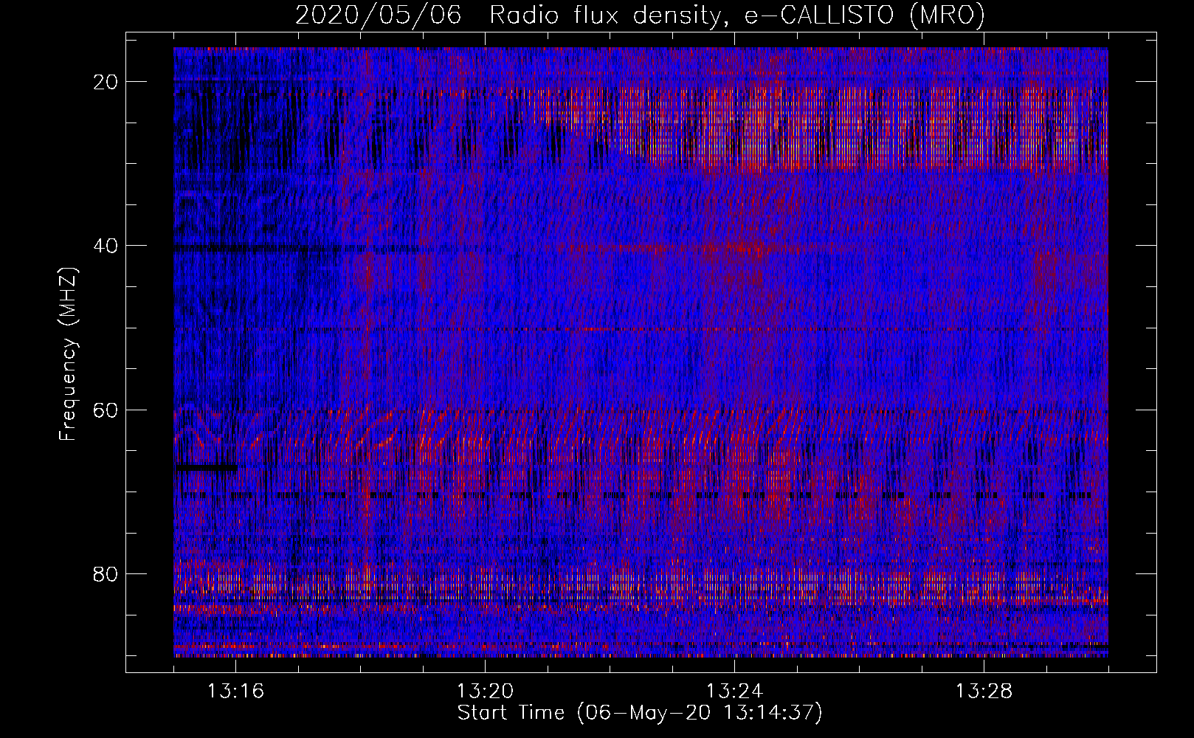Click the 13:24 time tick label
Screen dimensions: 1194x738
pos(734,692)
